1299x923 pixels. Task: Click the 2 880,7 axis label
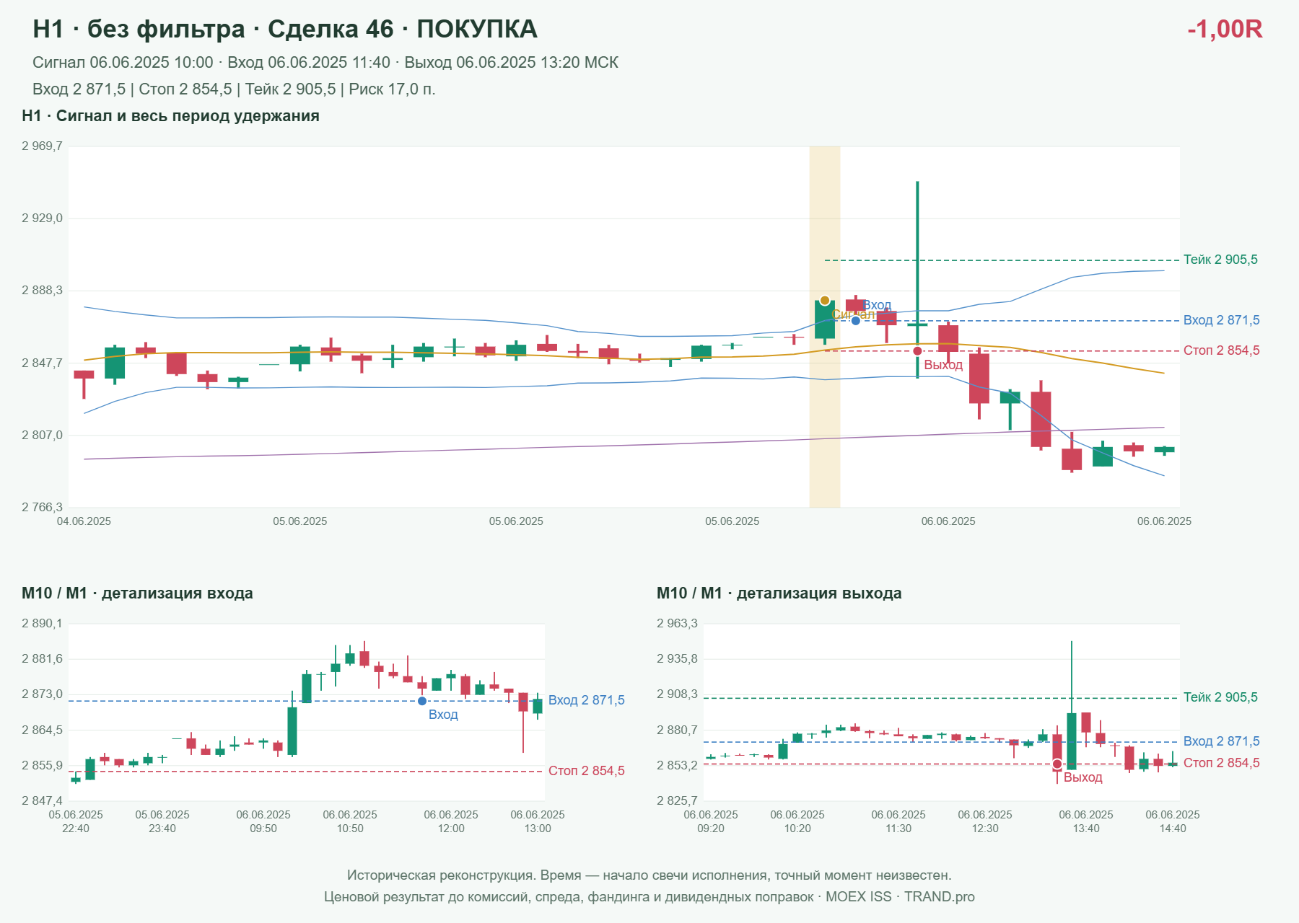(x=677, y=730)
